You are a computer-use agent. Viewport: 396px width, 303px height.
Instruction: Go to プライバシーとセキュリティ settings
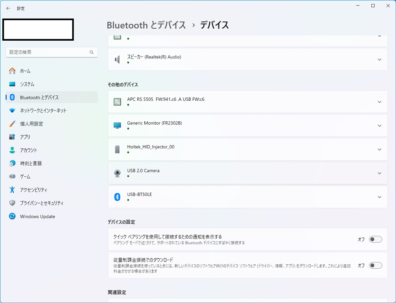pos(51,203)
